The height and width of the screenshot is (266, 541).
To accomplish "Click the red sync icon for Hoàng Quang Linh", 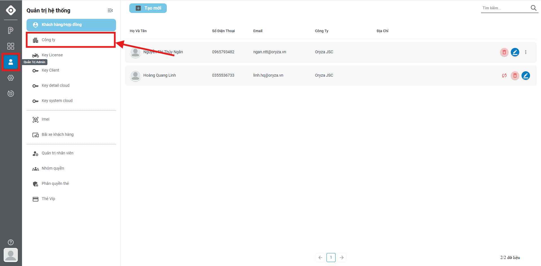I will coord(504,76).
